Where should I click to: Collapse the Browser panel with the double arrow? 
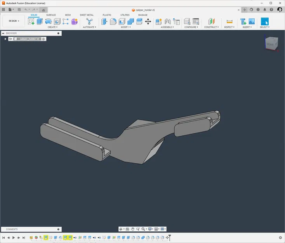click(3, 33)
